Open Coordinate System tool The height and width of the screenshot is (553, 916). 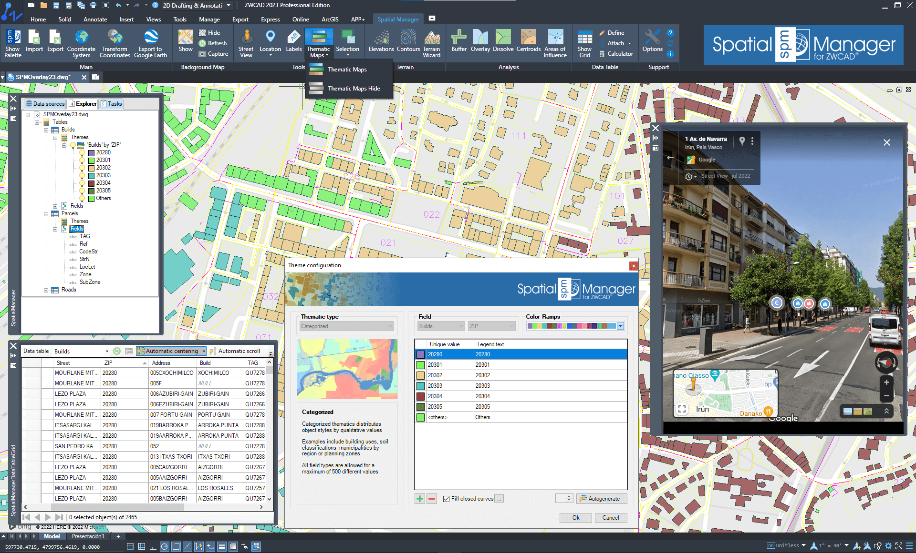pos(82,43)
